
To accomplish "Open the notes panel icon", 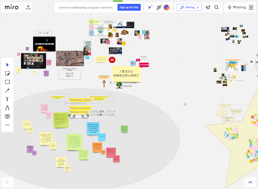I will point(251,8).
